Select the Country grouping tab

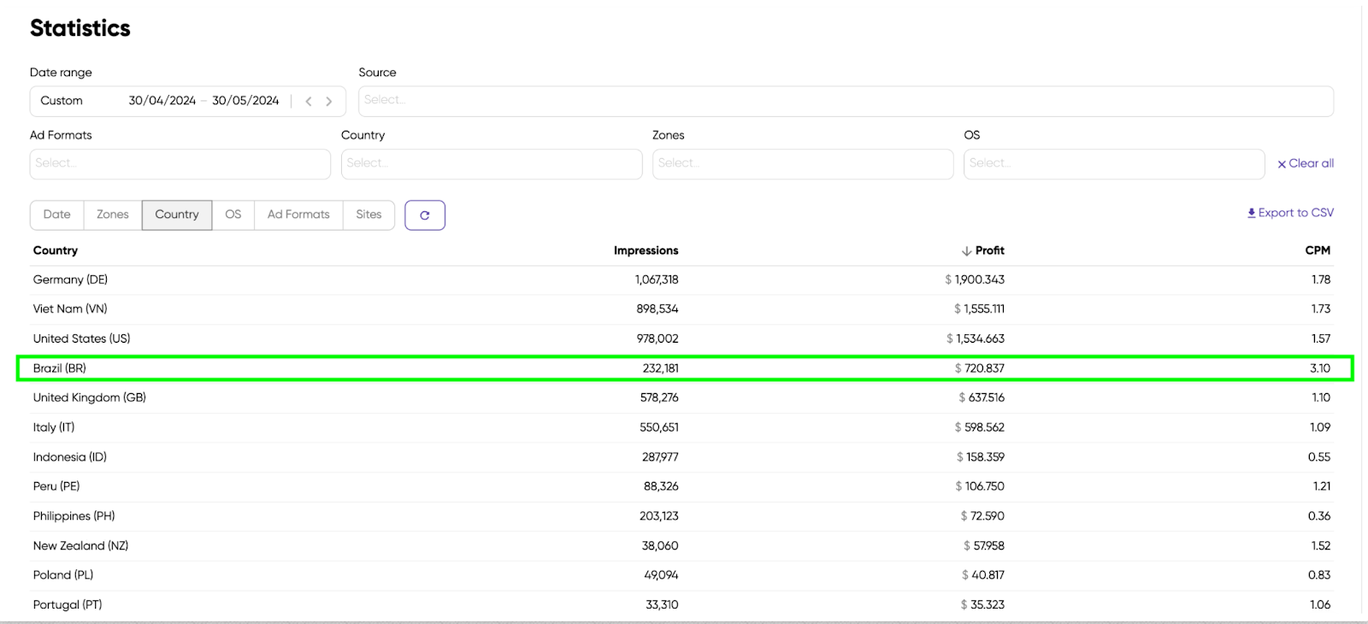pos(177,215)
